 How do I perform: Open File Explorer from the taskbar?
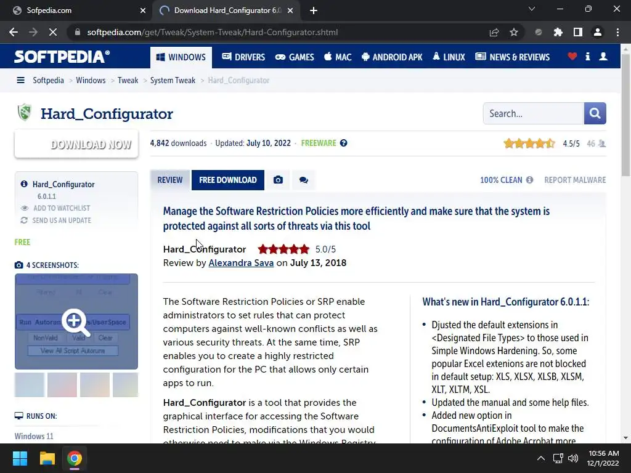tap(47, 458)
